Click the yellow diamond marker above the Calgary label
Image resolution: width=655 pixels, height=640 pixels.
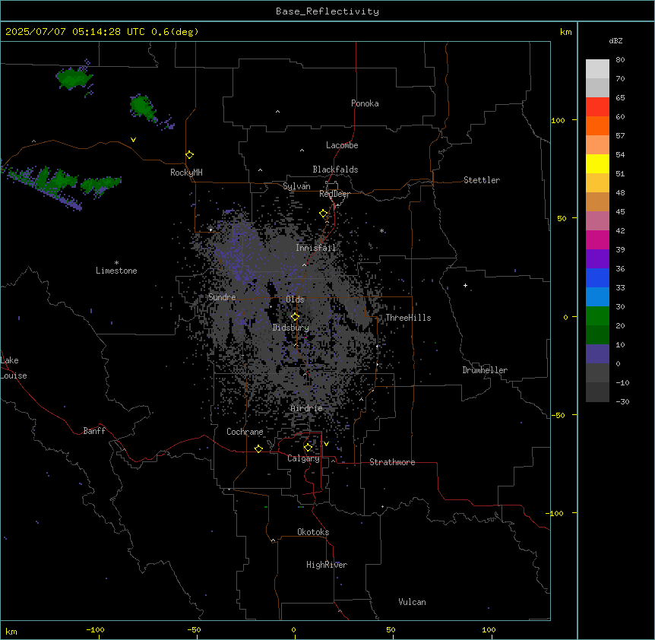tap(308, 448)
